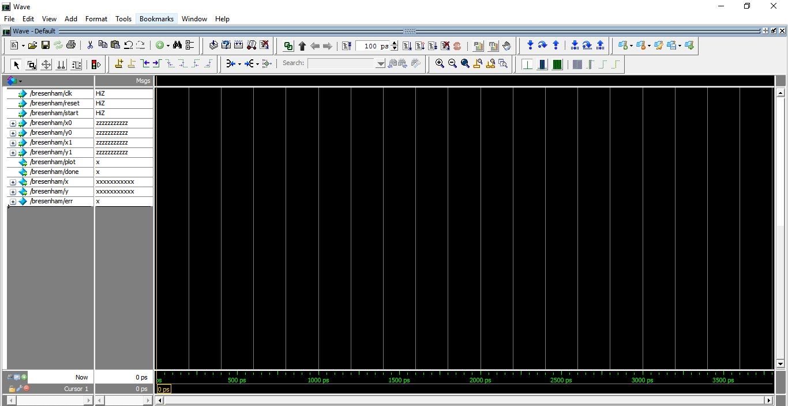Open the Edit menu
This screenshot has height=406, width=788.
pyautogui.click(x=28, y=19)
